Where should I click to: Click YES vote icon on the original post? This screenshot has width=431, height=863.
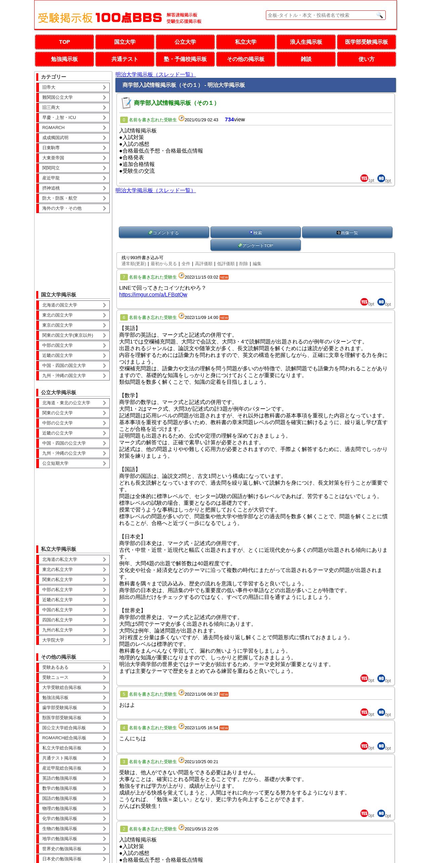(x=364, y=178)
